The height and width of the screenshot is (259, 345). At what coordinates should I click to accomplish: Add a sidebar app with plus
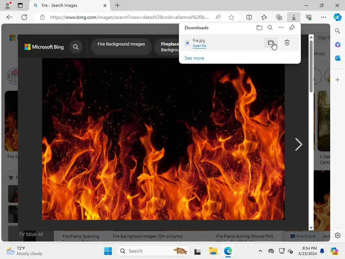point(337,80)
